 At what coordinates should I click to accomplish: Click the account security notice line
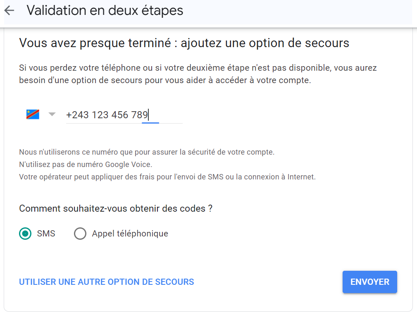coord(147,152)
